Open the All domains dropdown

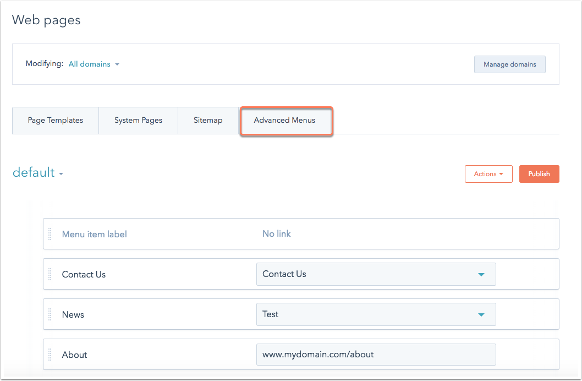94,64
